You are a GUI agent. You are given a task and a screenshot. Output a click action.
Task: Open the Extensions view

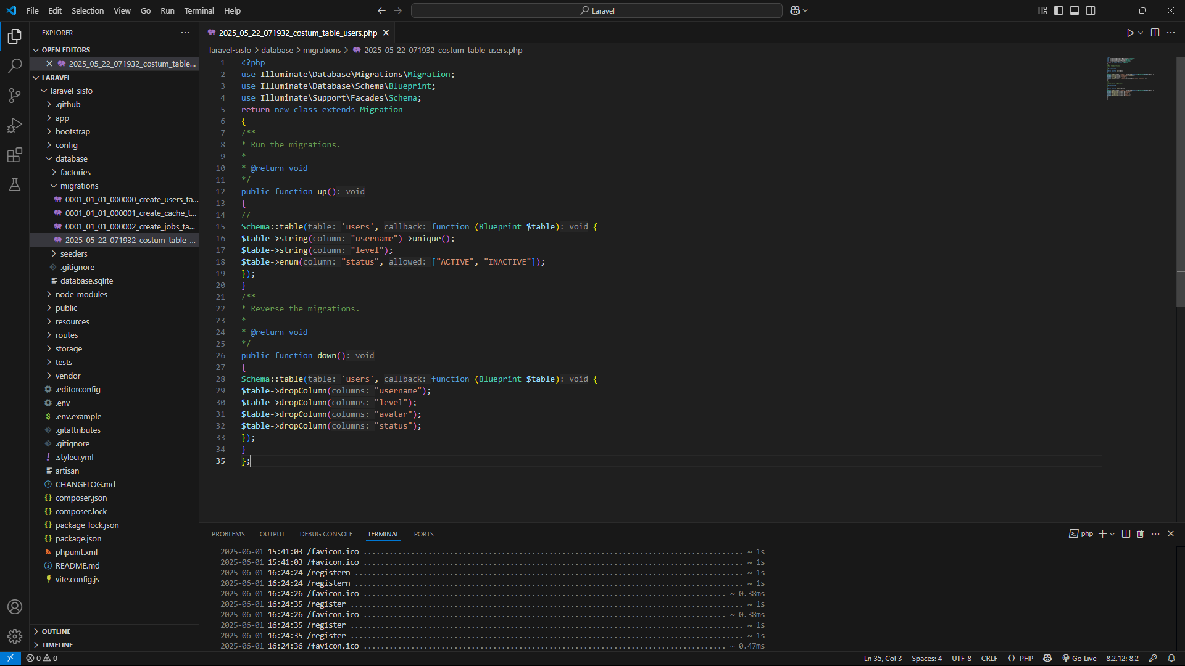[15, 155]
